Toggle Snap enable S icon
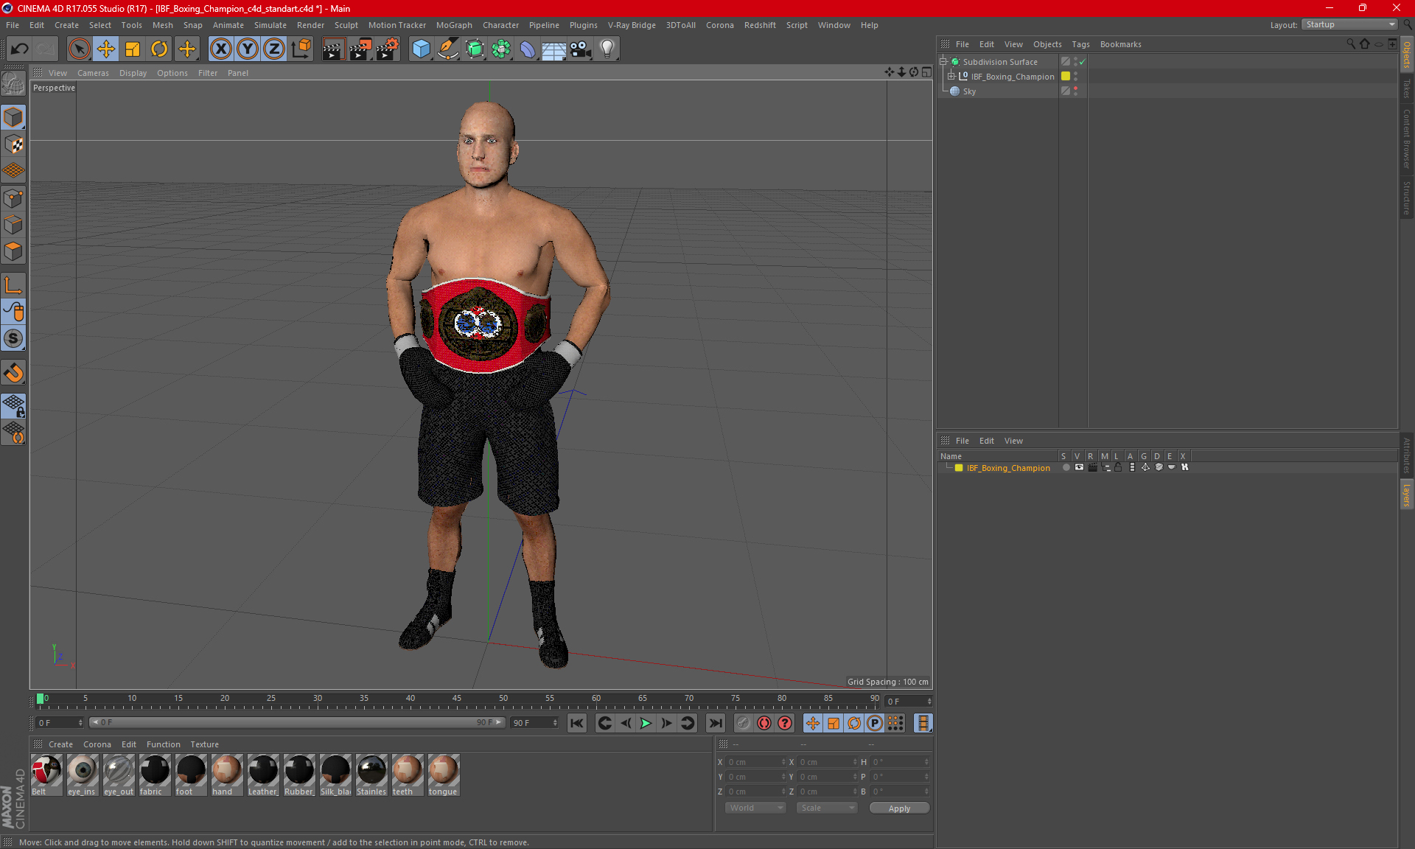The width and height of the screenshot is (1415, 849). click(x=13, y=338)
